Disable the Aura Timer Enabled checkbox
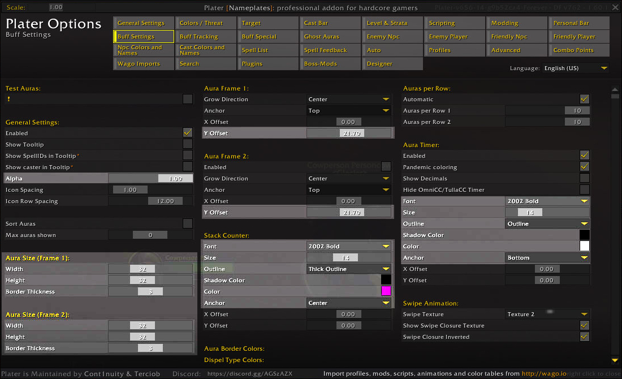622x379 pixels. tap(584, 155)
